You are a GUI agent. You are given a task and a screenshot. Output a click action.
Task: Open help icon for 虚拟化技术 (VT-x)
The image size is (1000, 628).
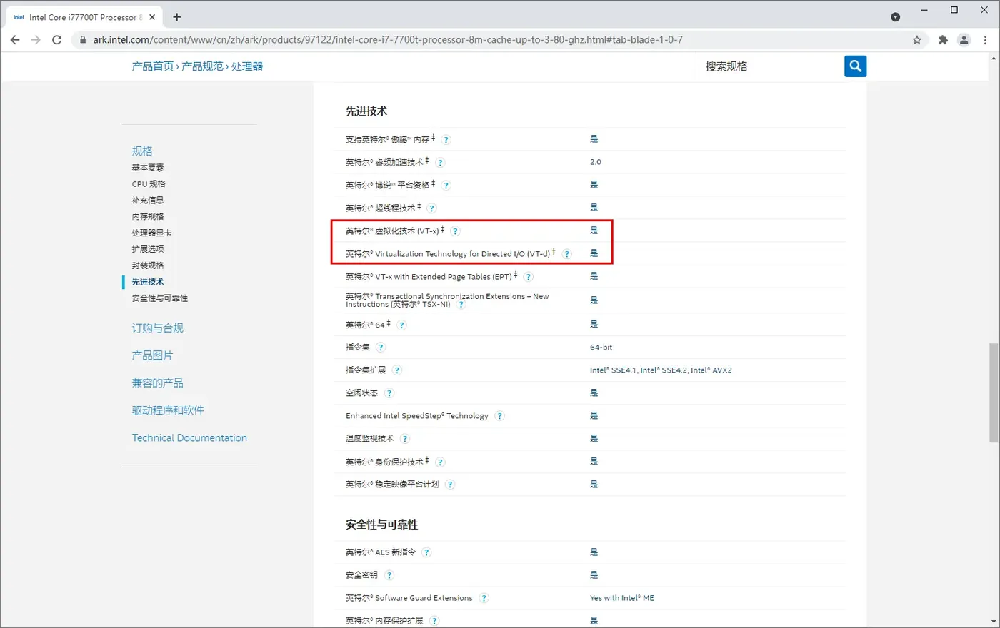click(x=455, y=231)
